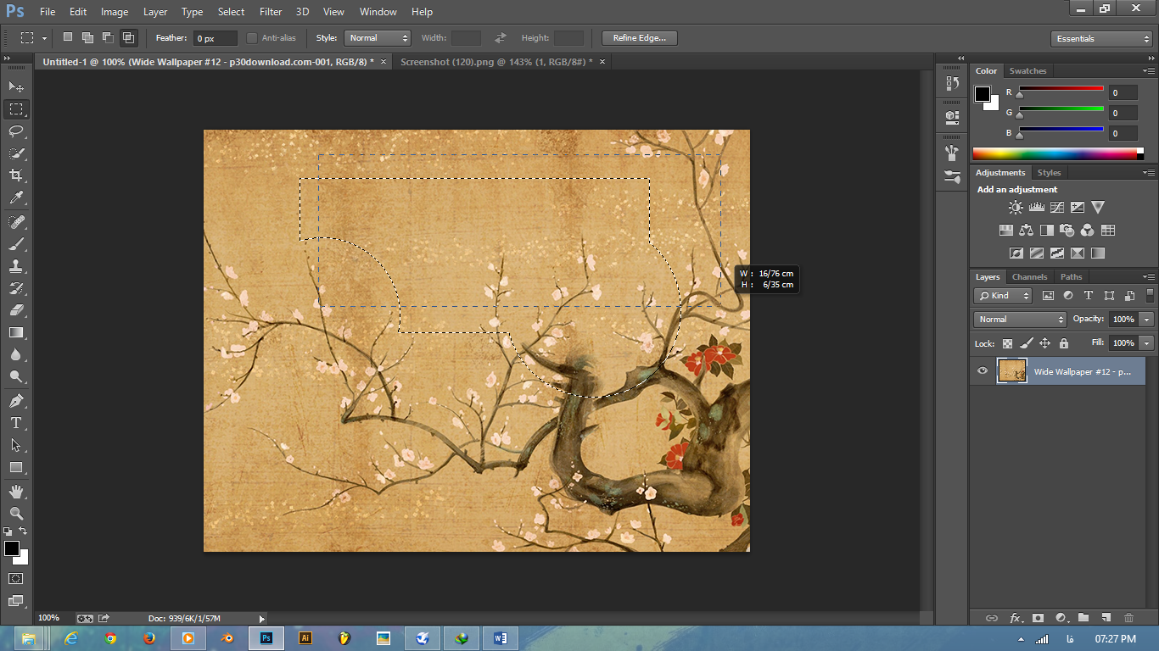Switch to the Channels tab
This screenshot has width=1159, height=651.
click(1029, 277)
